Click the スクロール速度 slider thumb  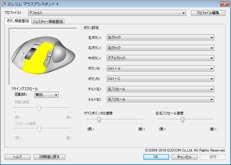tap(39, 129)
